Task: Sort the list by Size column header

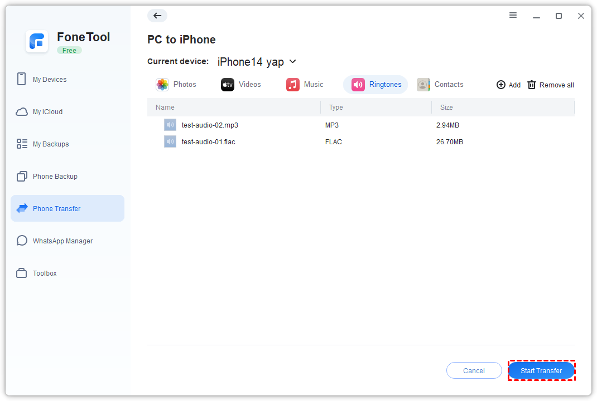Action: (446, 107)
